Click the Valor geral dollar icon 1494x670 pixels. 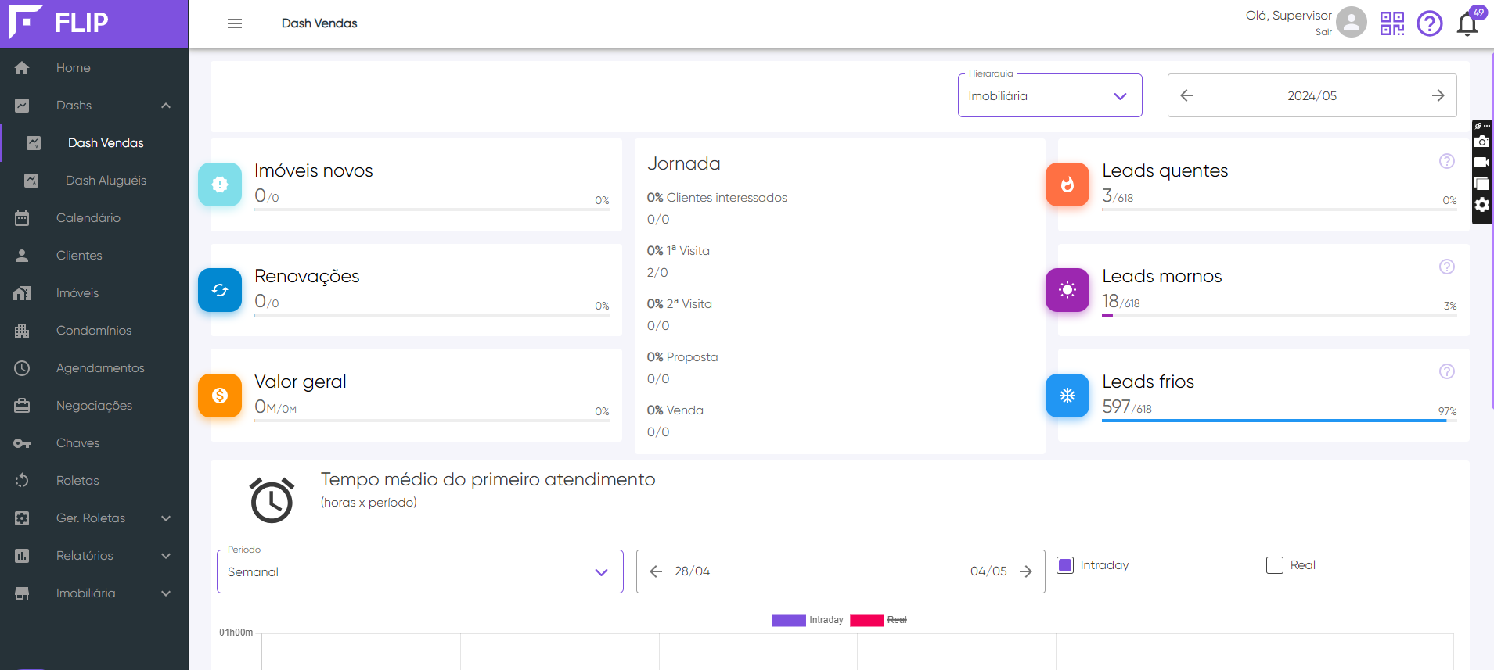[x=220, y=396]
